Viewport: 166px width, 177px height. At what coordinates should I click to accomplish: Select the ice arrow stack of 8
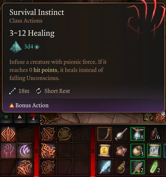click(105, 167)
